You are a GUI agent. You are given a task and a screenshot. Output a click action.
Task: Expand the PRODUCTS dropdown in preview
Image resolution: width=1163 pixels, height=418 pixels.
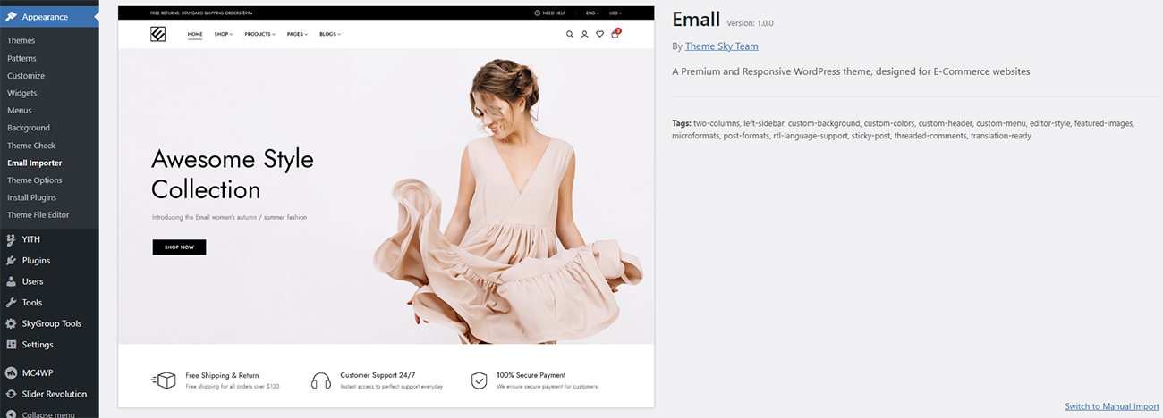point(259,34)
